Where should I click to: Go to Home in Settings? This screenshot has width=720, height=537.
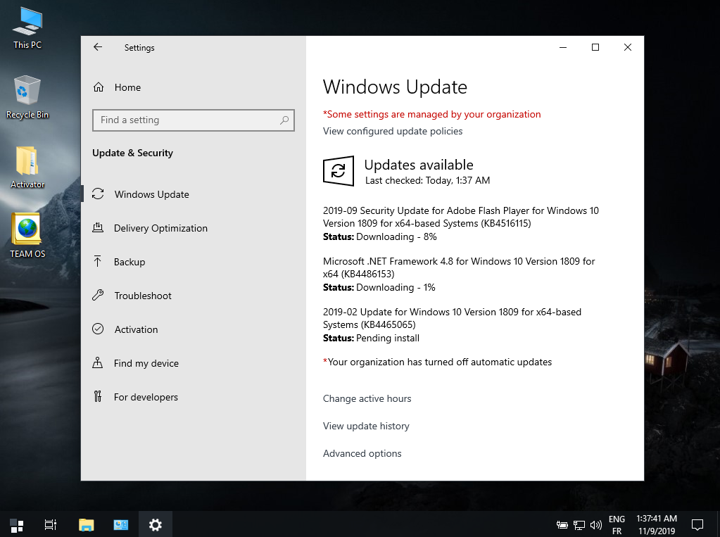[194, 87]
